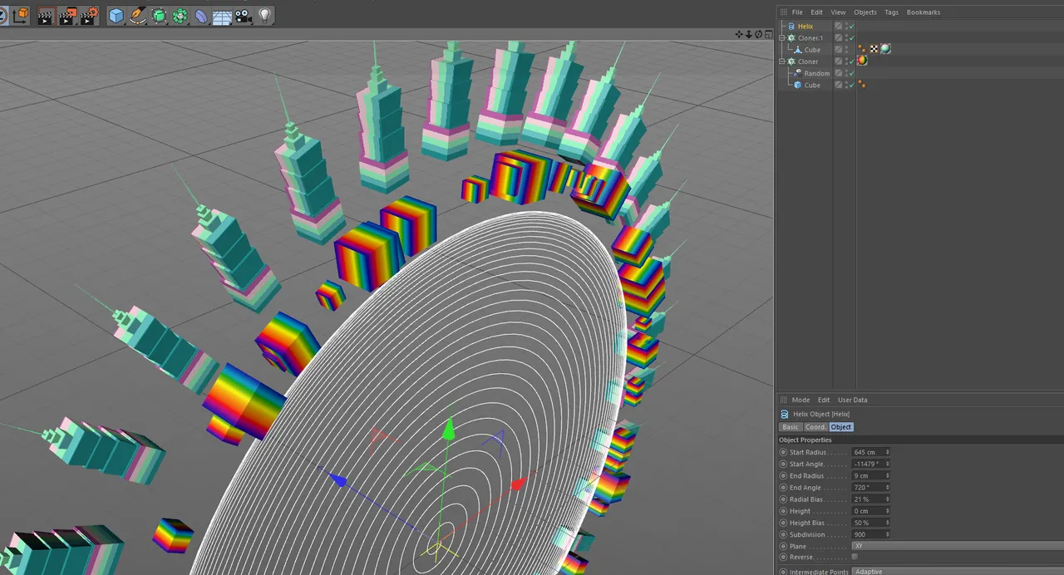Click the Start Radius stepper arrows
The height and width of the screenshot is (575, 1064).
click(887, 452)
